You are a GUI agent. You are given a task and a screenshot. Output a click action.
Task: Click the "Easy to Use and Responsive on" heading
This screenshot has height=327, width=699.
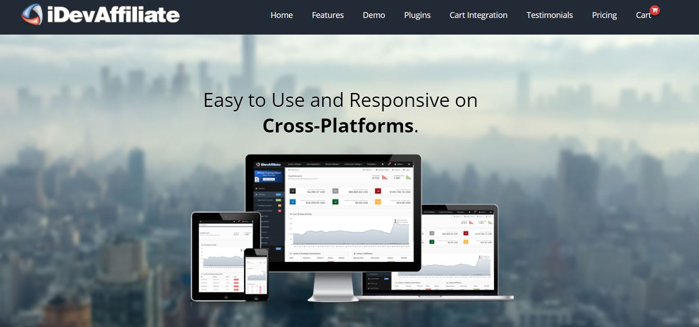(340, 100)
